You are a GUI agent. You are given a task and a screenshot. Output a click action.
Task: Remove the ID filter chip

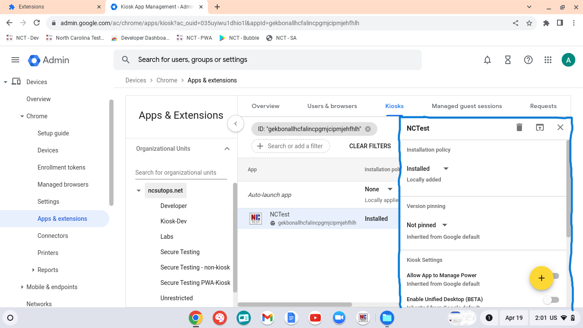point(368,129)
